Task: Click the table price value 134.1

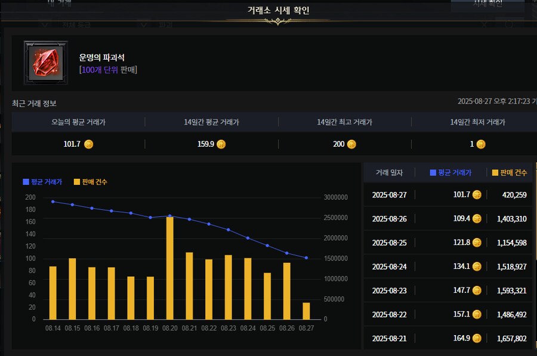Action: point(462,267)
